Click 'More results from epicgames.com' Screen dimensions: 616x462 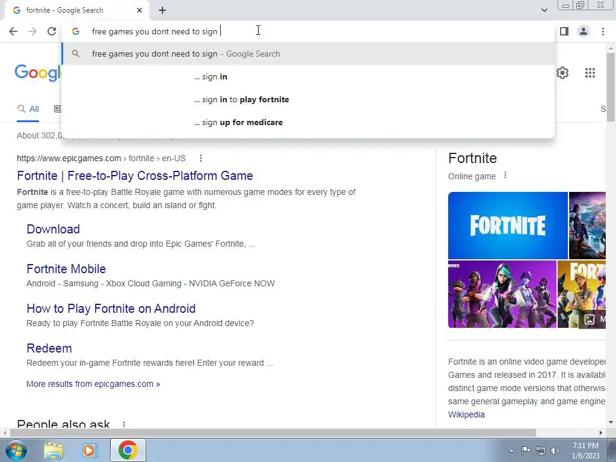coord(93,384)
